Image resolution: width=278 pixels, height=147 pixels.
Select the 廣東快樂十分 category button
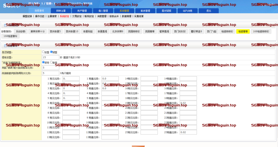tap(37, 31)
